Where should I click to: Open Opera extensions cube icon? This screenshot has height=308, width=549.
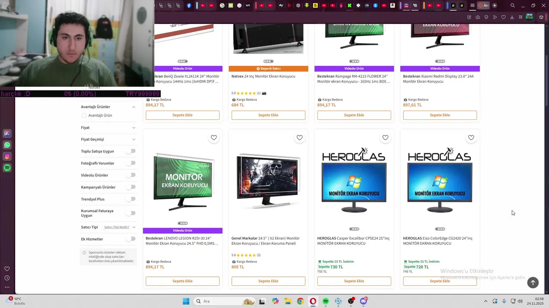(541, 17)
